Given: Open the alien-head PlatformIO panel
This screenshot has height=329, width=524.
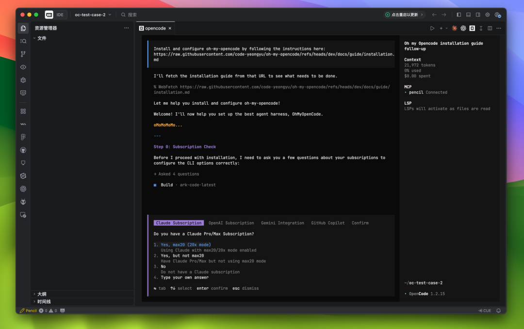Looking at the screenshot, I should pos(23,202).
